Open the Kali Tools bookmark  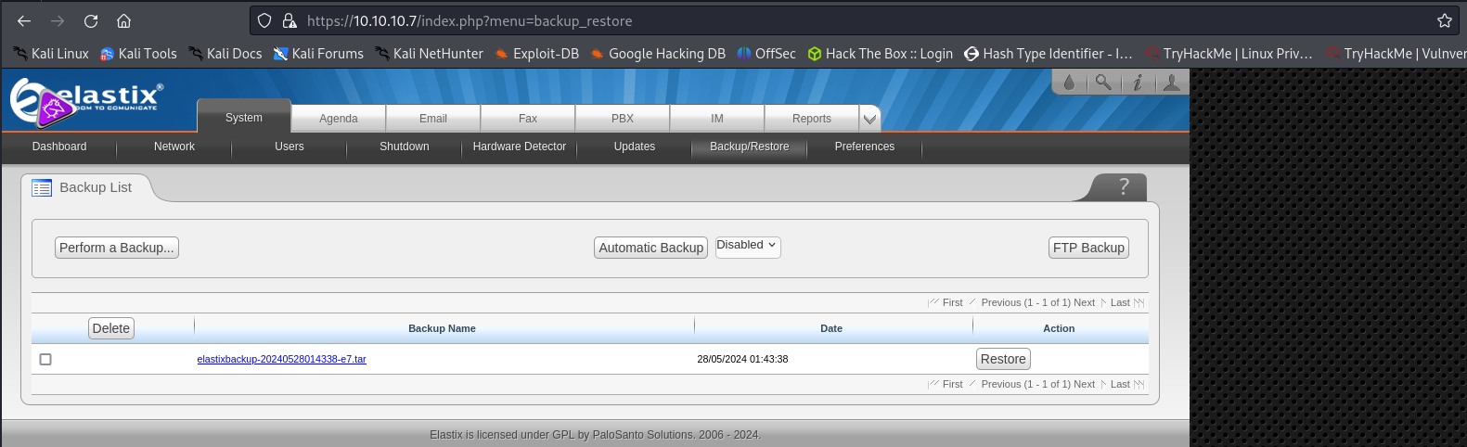coord(138,54)
